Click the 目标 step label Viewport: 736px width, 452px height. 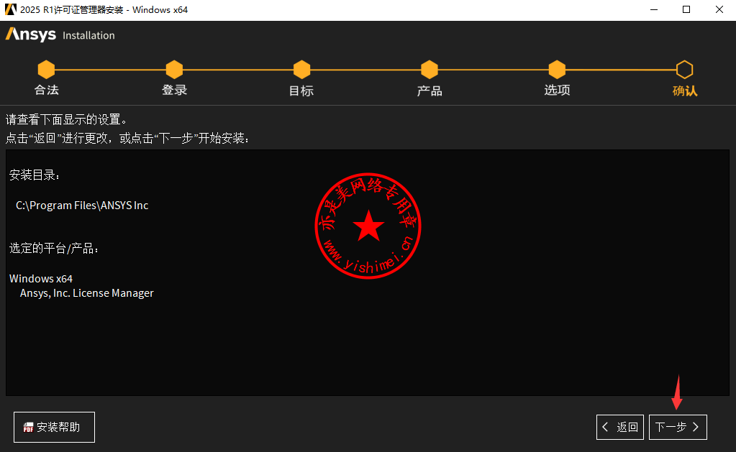(301, 91)
